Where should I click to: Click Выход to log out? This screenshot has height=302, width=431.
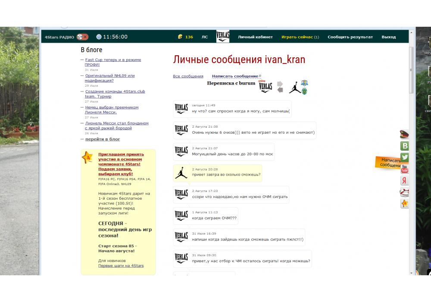(x=389, y=37)
